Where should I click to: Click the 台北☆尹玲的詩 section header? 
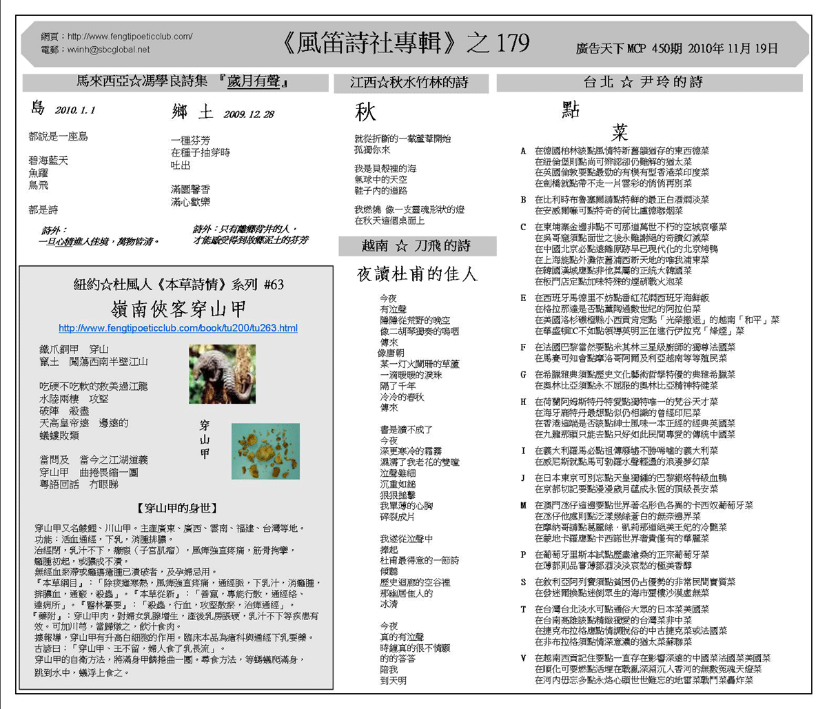tap(642, 82)
